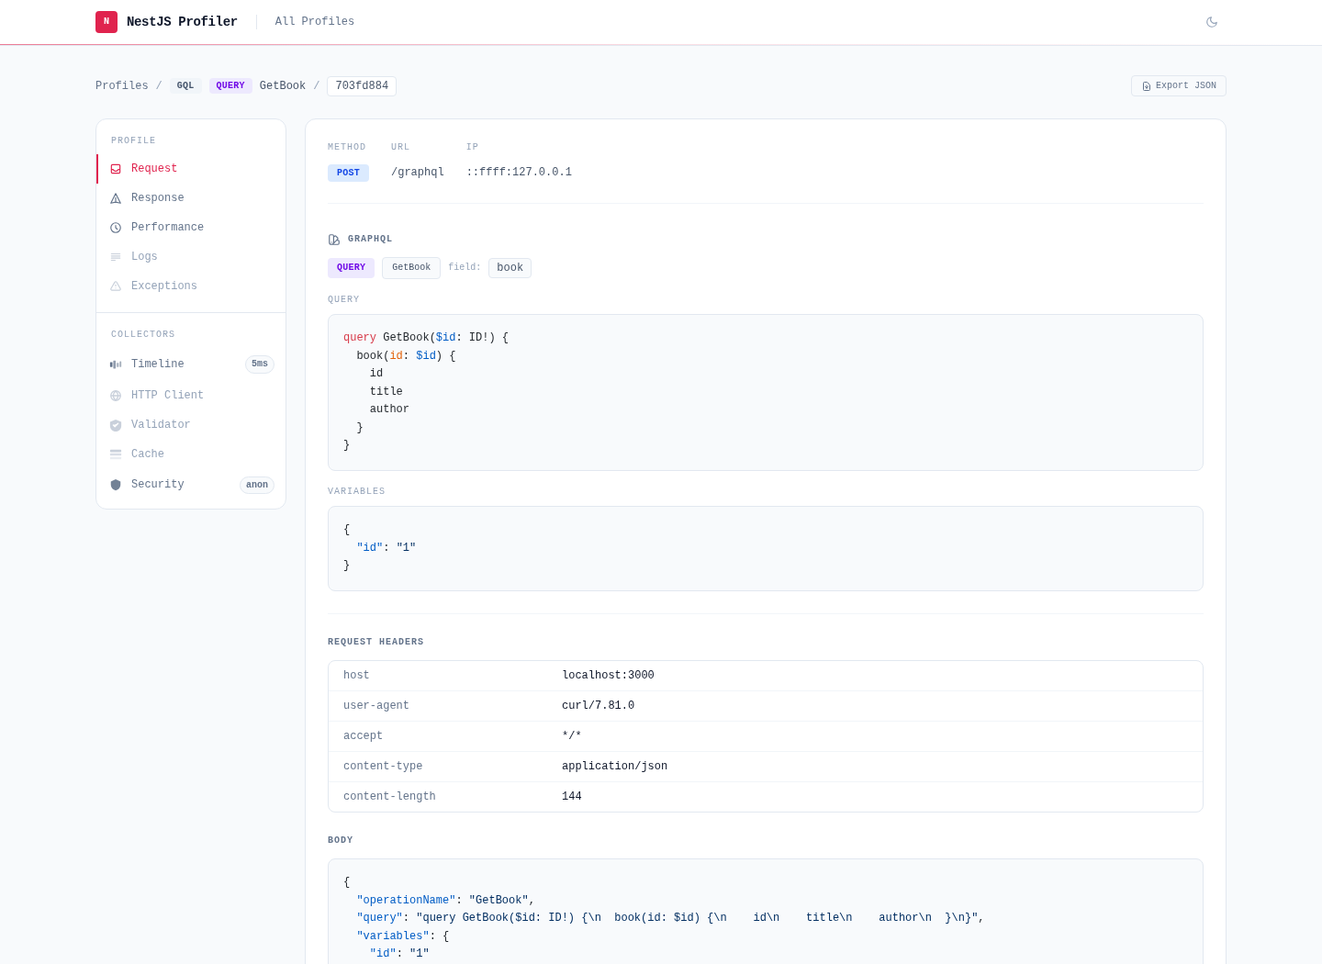The width and height of the screenshot is (1322, 964).
Task: Click the "id": "1" line in the Variables block
Action: (387, 548)
